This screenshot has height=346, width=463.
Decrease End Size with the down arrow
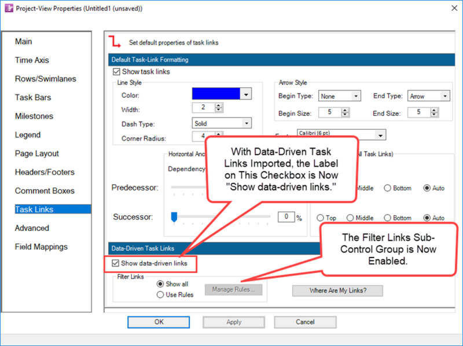tap(434, 115)
